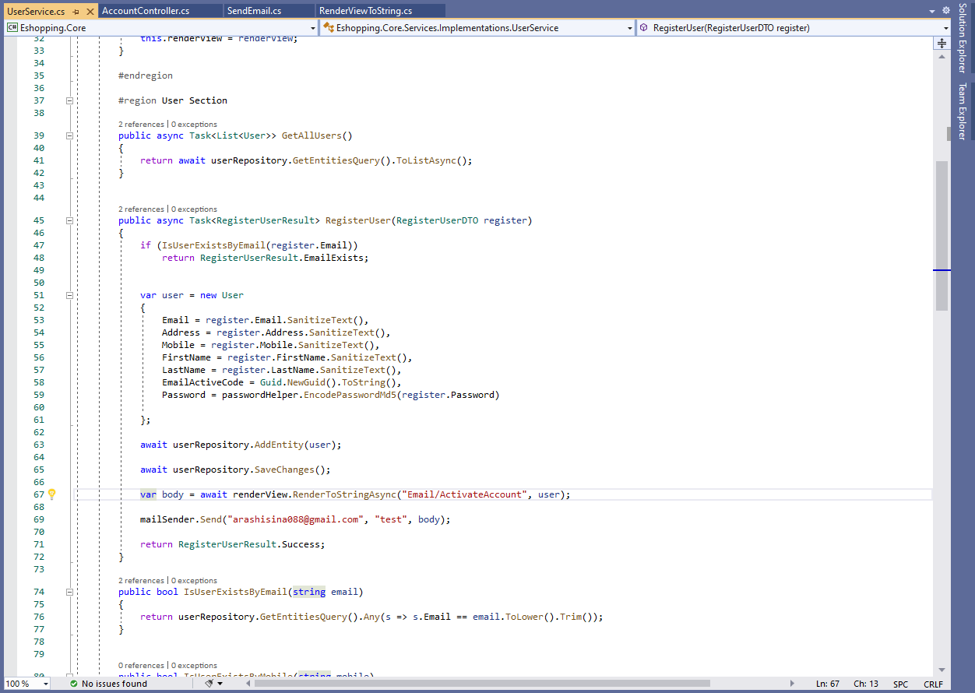Open the Solution Explorer side tab
975x693 pixels.
click(963, 37)
